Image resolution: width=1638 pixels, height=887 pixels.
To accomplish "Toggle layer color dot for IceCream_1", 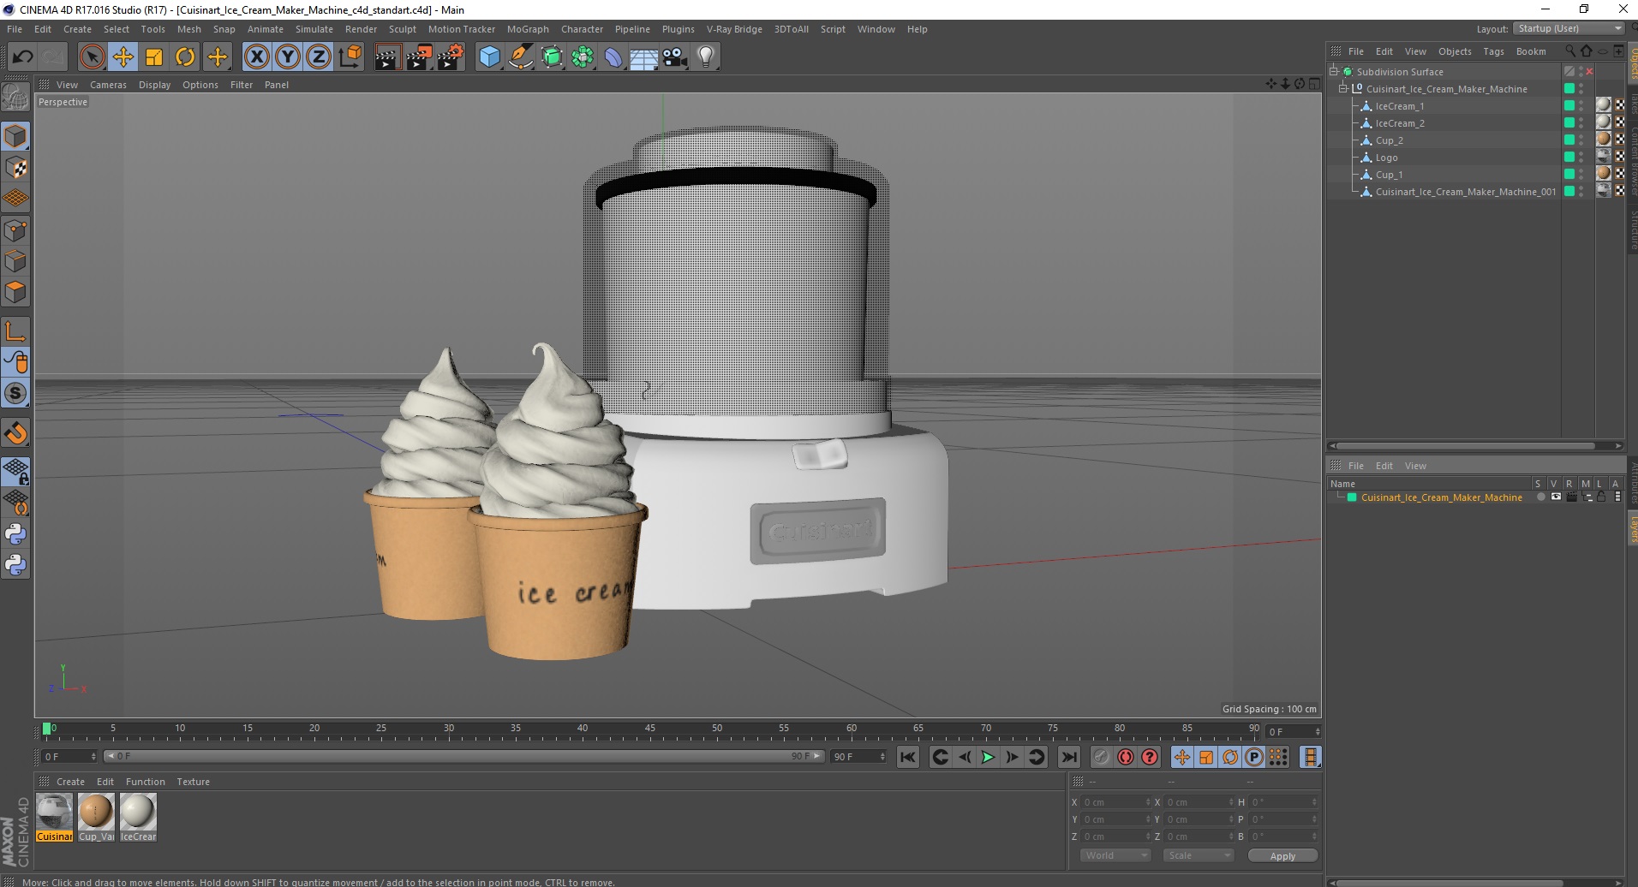I will pyautogui.click(x=1569, y=106).
